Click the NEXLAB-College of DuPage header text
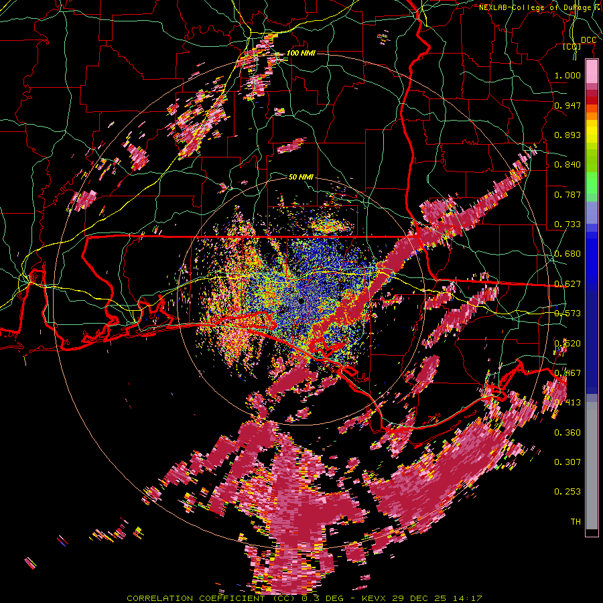The height and width of the screenshot is (603, 603). pos(539,7)
